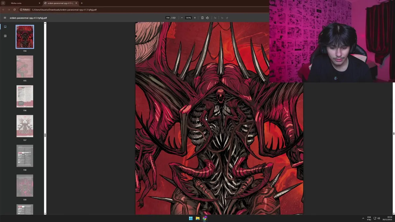The height and width of the screenshot is (222, 395).
Task: Open the Windows Start menu
Action: (191, 218)
